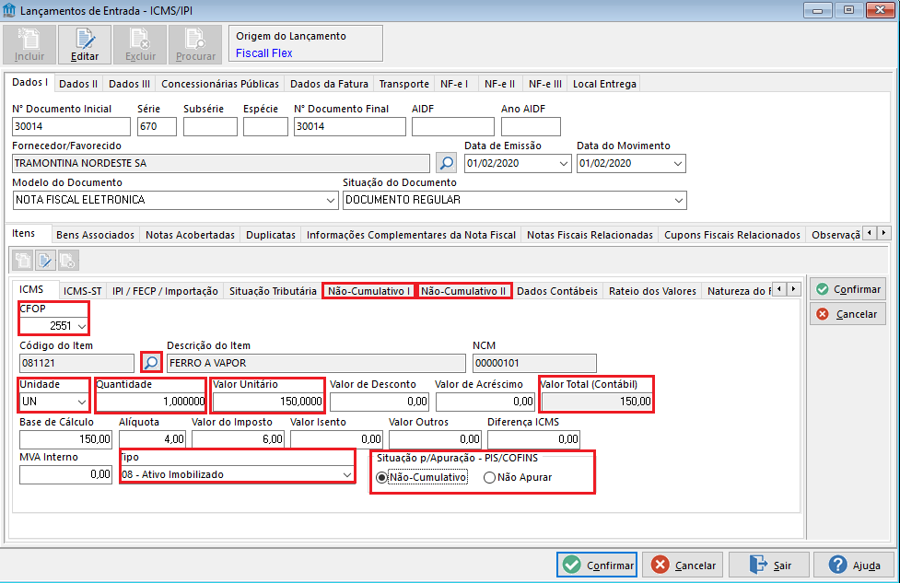900x583 pixels.
Task: Click the edit item icon in Itens toolbar
Action: [x=45, y=261]
